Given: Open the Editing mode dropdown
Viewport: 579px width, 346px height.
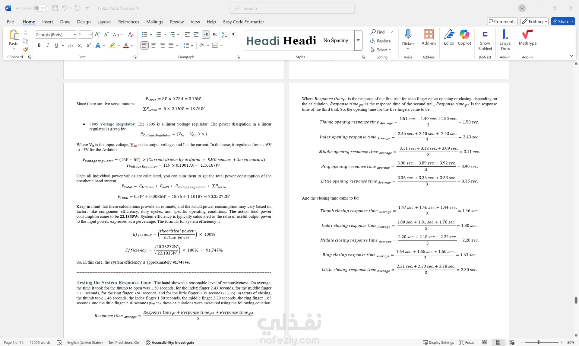Looking at the screenshot, I should click(x=534, y=21).
